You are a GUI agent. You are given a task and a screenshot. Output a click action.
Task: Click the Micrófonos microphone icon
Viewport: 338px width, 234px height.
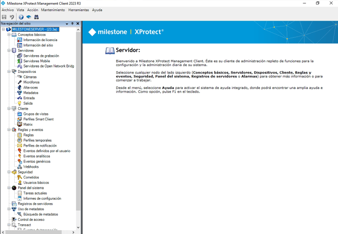pyautogui.click(x=20, y=82)
